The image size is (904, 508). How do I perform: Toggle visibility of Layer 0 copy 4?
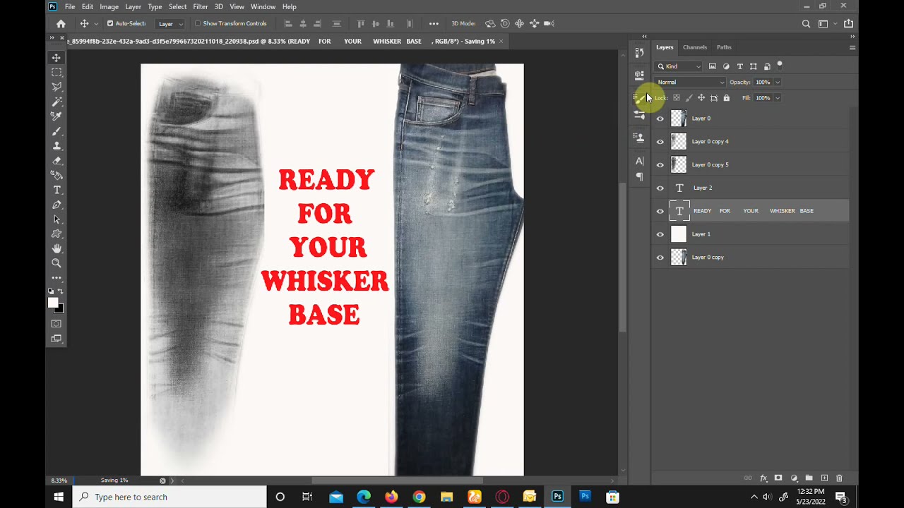pyautogui.click(x=660, y=142)
